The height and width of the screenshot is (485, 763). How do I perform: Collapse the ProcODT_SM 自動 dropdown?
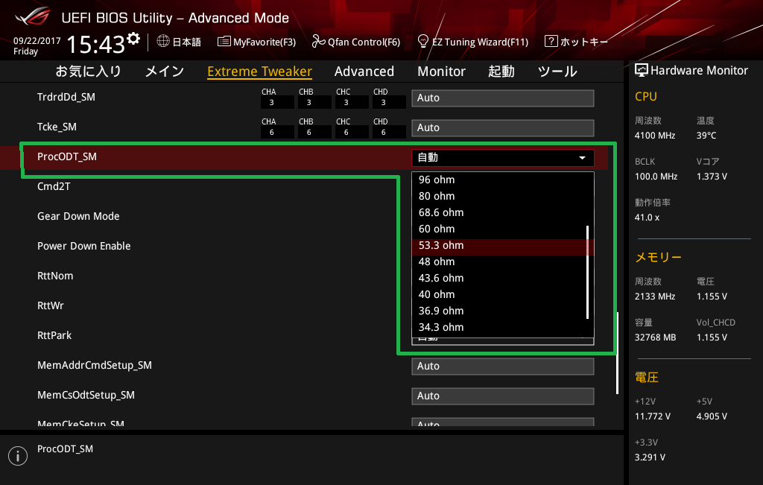[503, 158]
